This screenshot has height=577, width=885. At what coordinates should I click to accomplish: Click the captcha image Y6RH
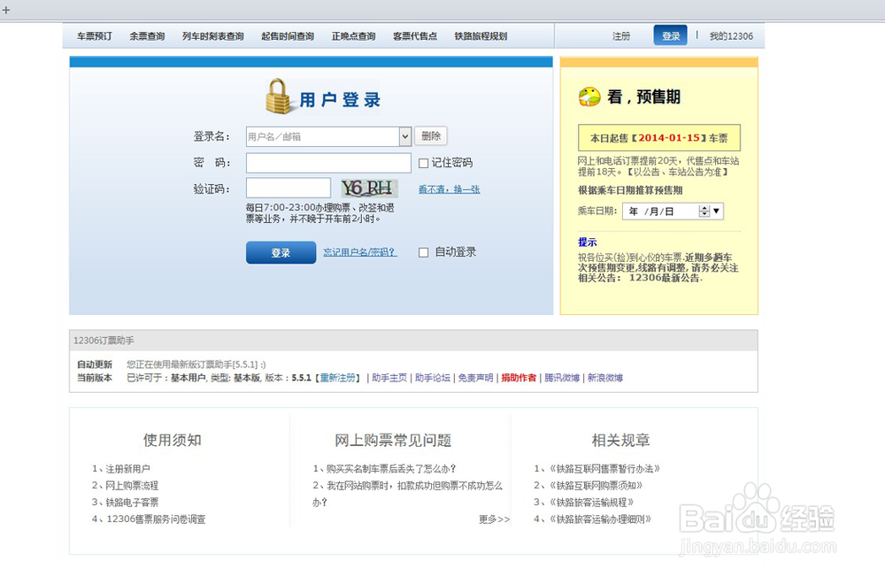point(369,188)
